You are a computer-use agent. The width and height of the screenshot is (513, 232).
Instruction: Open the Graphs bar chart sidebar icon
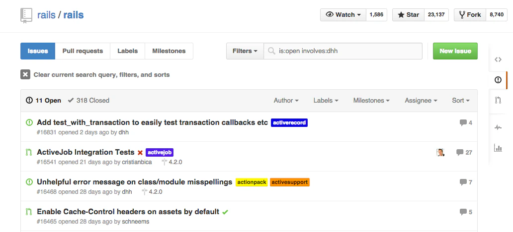tap(498, 148)
